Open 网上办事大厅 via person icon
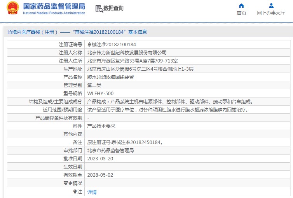This screenshot has width=293, height=198. coord(271,6)
